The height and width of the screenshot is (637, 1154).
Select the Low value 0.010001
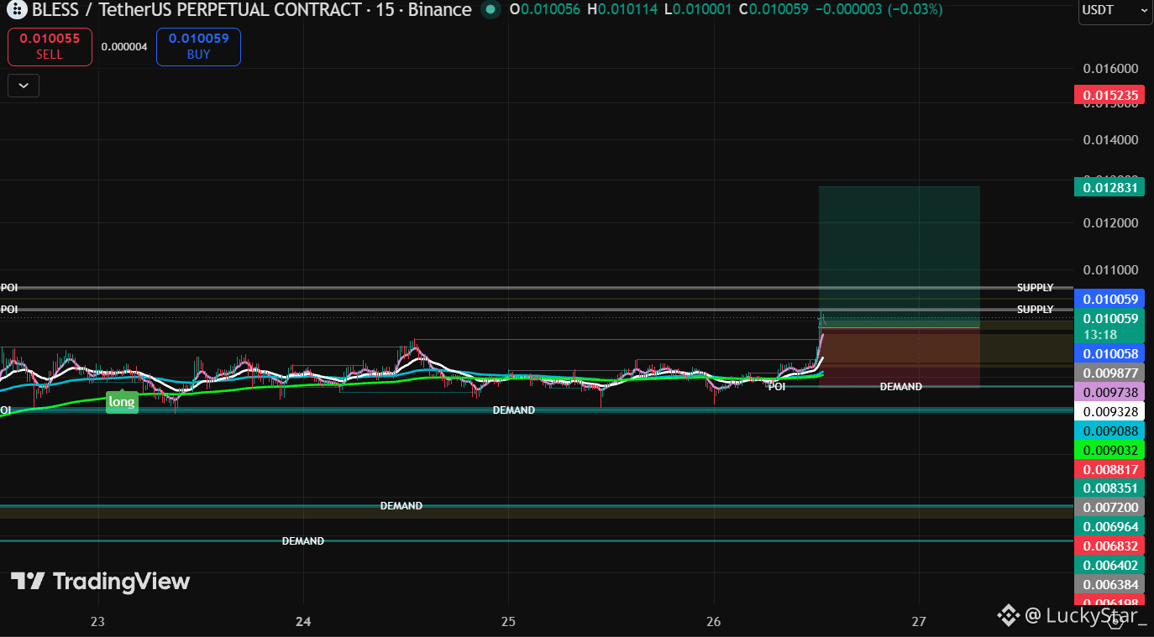(x=700, y=10)
